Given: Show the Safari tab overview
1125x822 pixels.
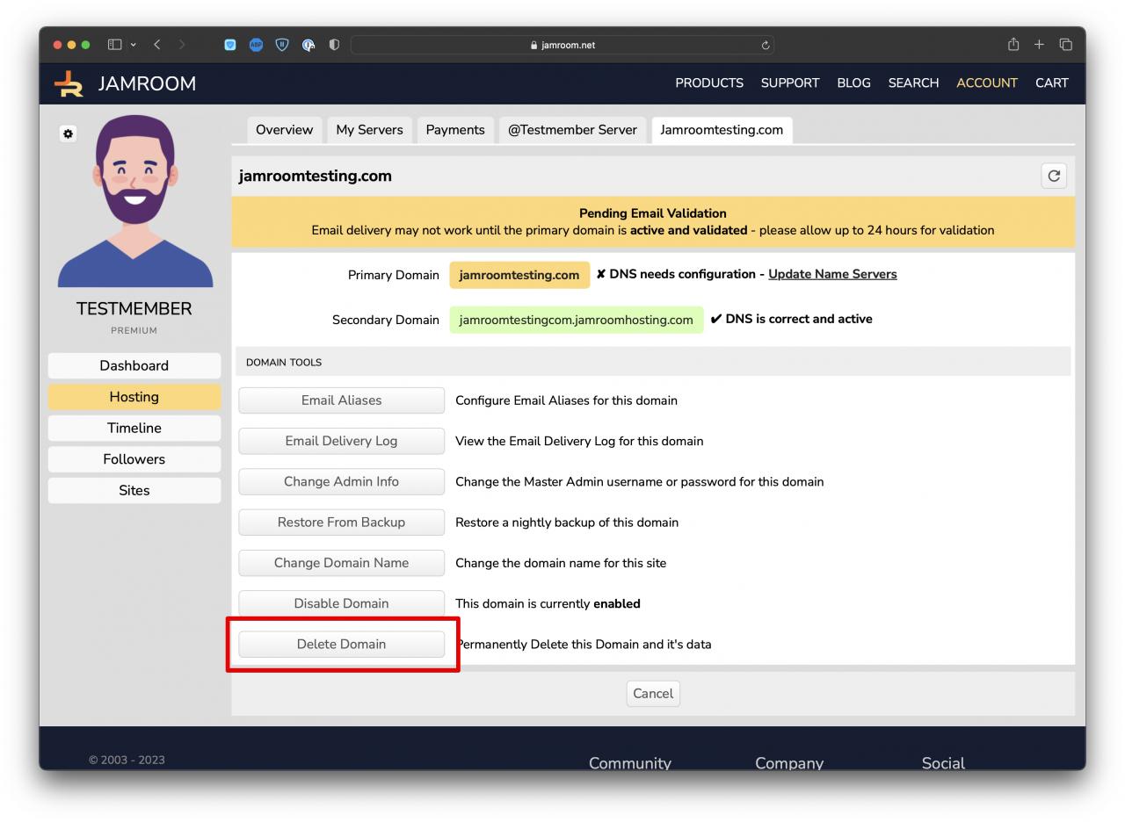Looking at the screenshot, I should click(1065, 45).
